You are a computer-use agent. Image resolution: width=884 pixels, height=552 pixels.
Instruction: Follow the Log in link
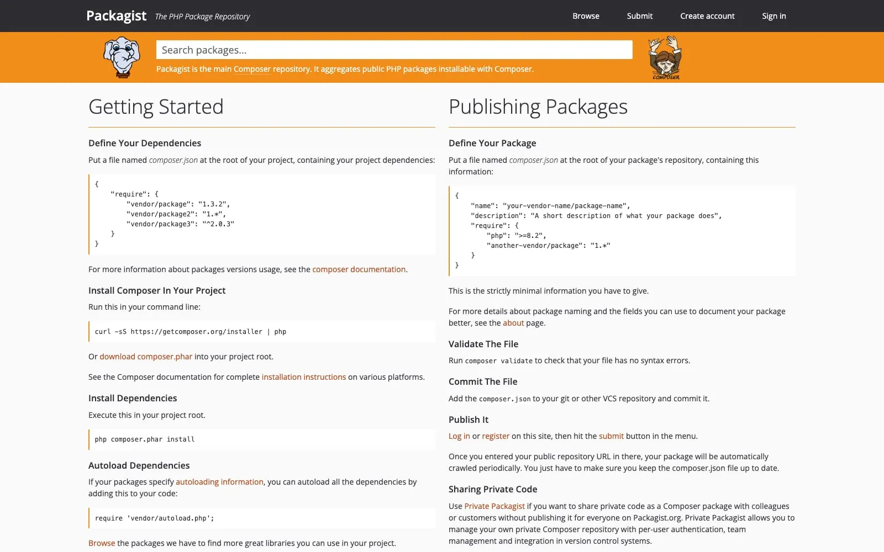[459, 436]
